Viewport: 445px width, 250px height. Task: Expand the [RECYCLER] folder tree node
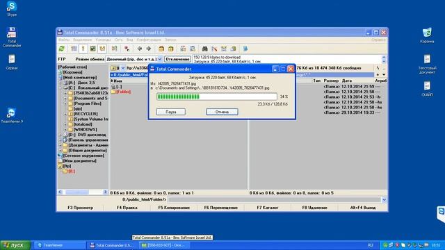(65, 114)
